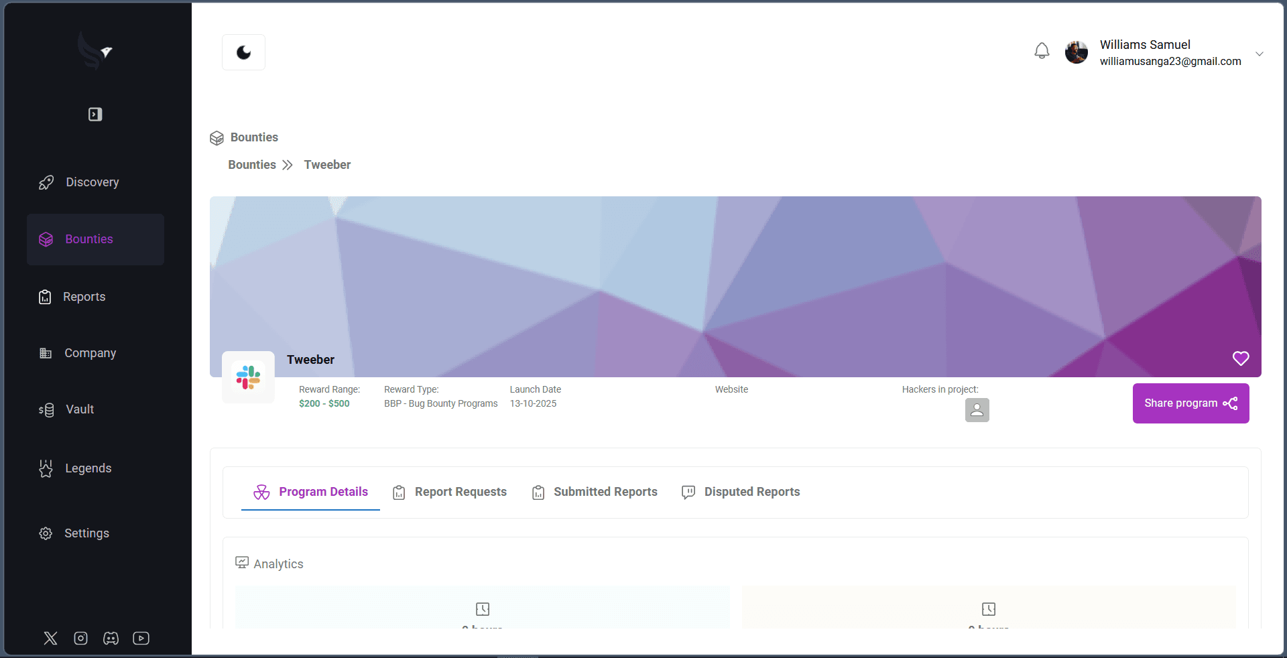The height and width of the screenshot is (658, 1287).
Task: Click the launch date 13-10-2025
Action: [533, 403]
